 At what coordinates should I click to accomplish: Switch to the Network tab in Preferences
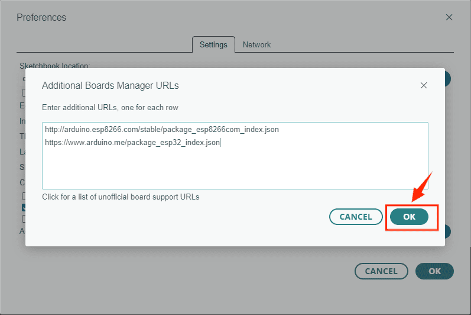click(256, 45)
